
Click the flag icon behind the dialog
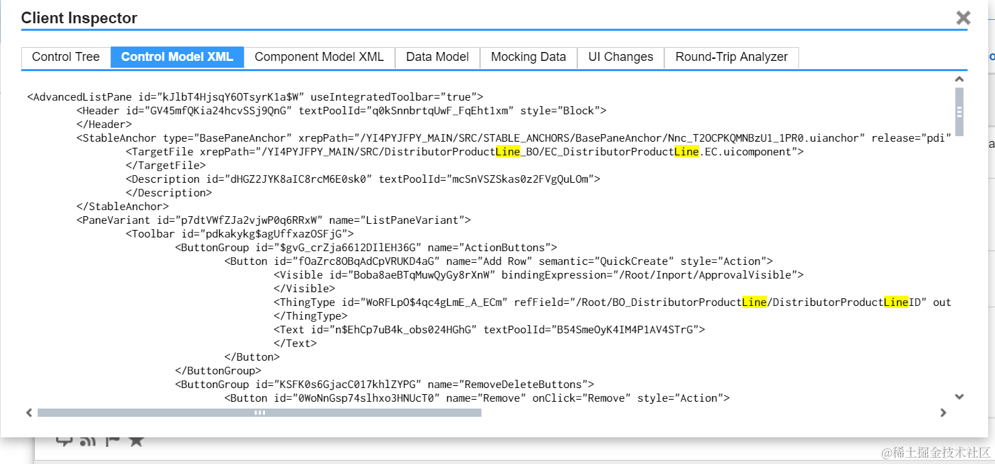112,441
